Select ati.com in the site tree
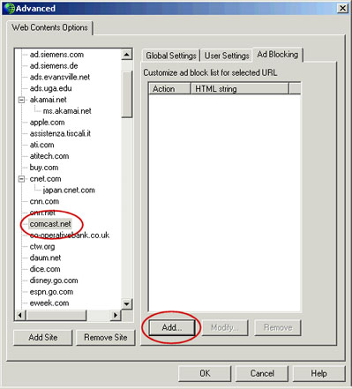 point(41,145)
